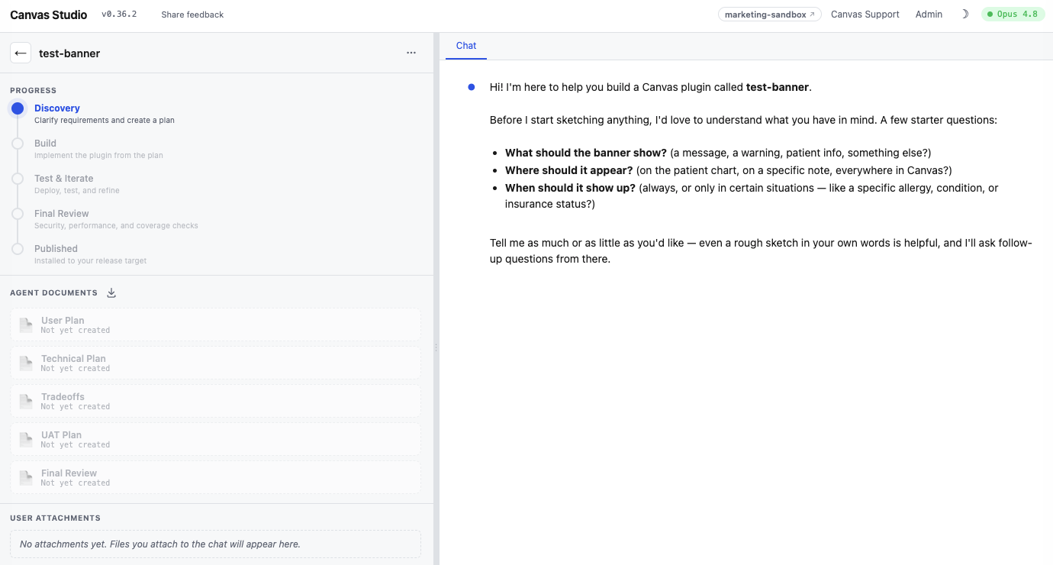The image size is (1053, 565).
Task: Click 'Deploy, test, and refine' description
Action: [77, 191]
